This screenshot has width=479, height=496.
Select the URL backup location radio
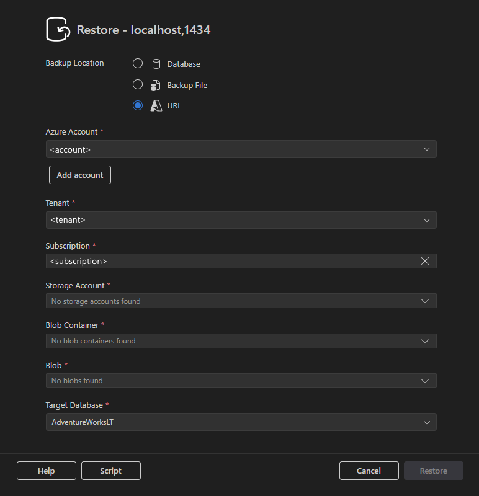(137, 105)
